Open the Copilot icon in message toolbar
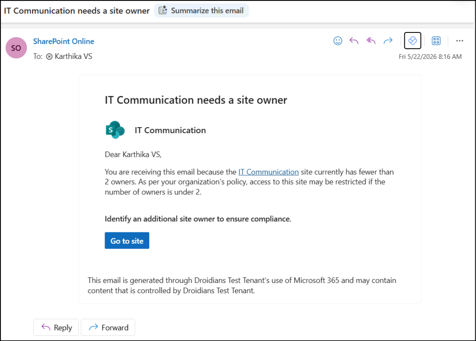 (413, 40)
